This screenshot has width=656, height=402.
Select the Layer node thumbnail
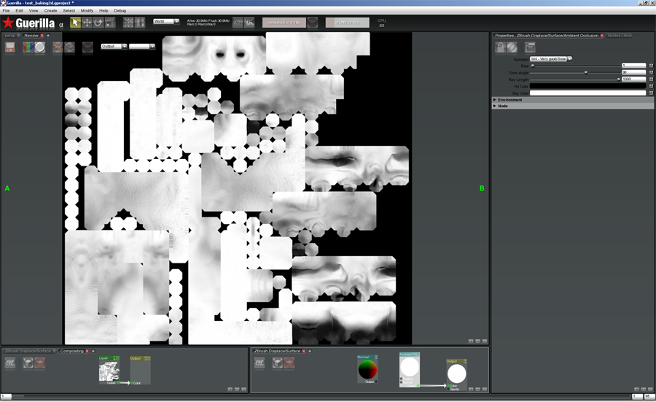click(109, 372)
